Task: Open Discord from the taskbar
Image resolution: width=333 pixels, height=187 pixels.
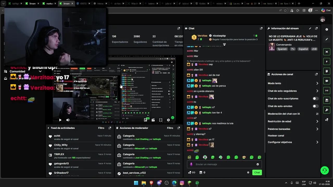Action: click(x=159, y=183)
